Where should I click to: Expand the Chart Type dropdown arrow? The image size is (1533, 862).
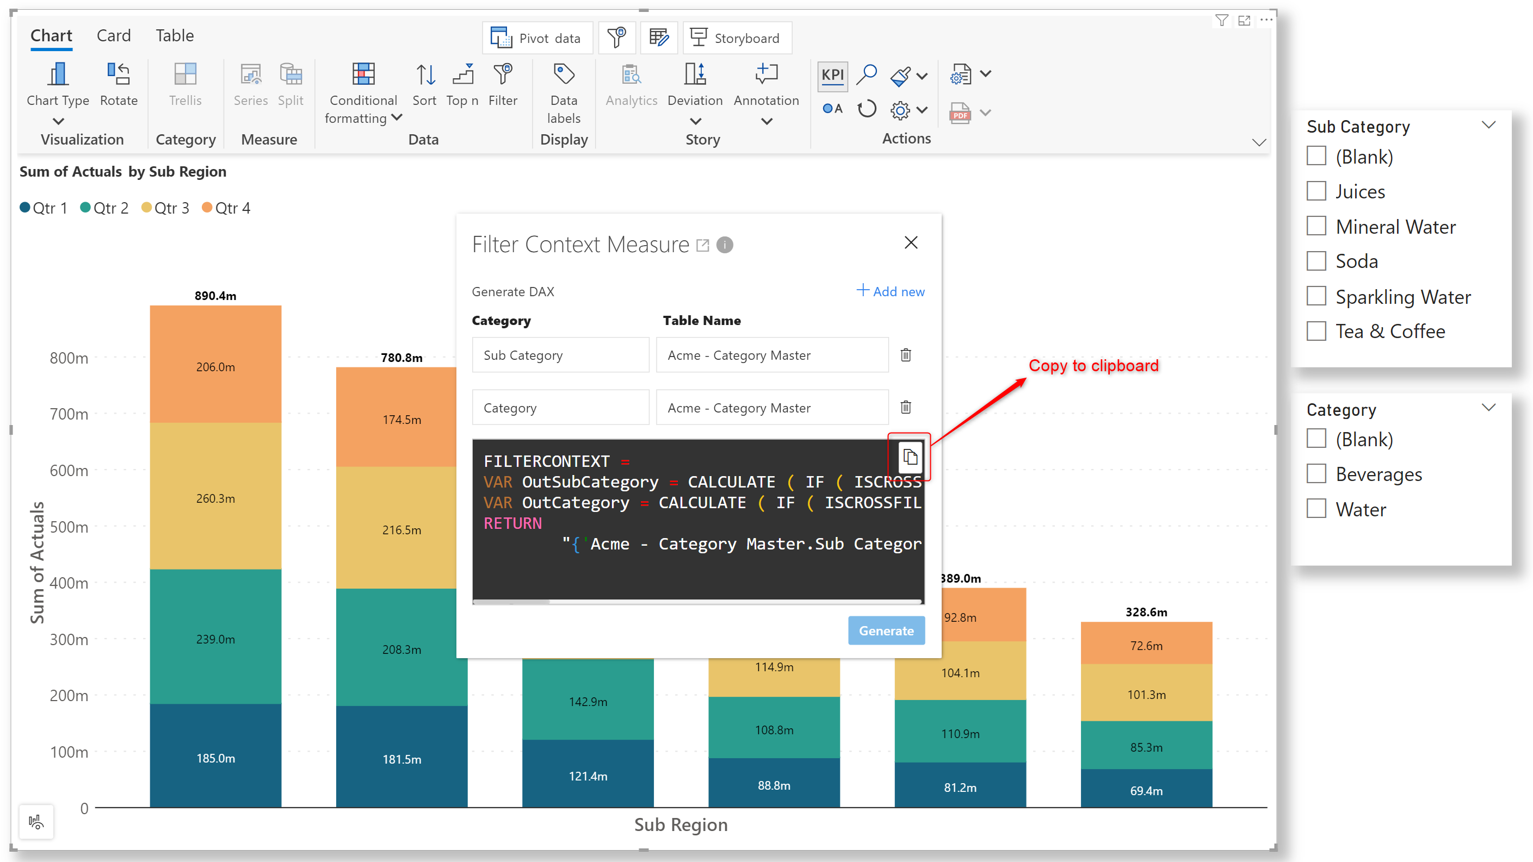click(58, 121)
